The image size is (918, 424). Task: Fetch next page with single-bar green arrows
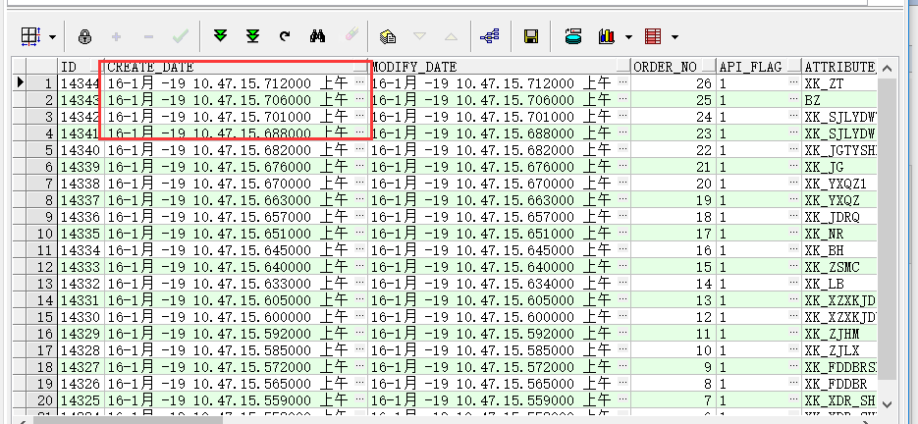pos(220,36)
